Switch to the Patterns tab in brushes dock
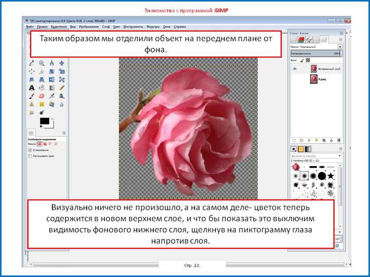Image resolution: width=370 pixels, height=277 pixels. tap(301, 149)
